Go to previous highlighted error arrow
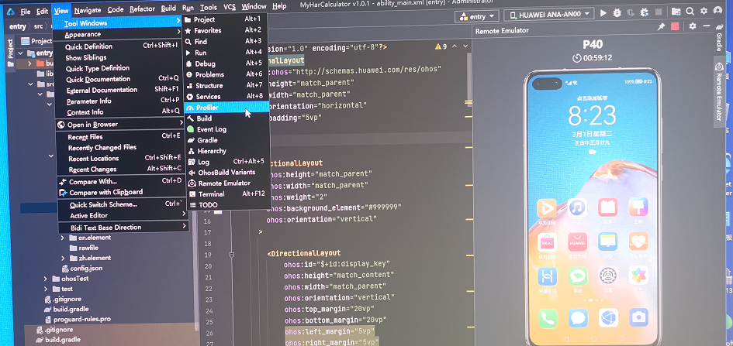The height and width of the screenshot is (346, 733). 455,46
